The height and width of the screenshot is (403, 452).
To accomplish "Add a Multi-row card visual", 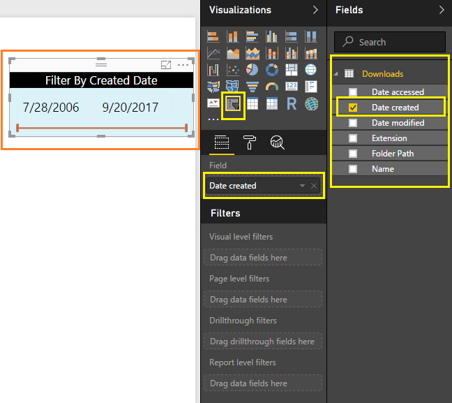I will pyautogui.click(x=311, y=87).
